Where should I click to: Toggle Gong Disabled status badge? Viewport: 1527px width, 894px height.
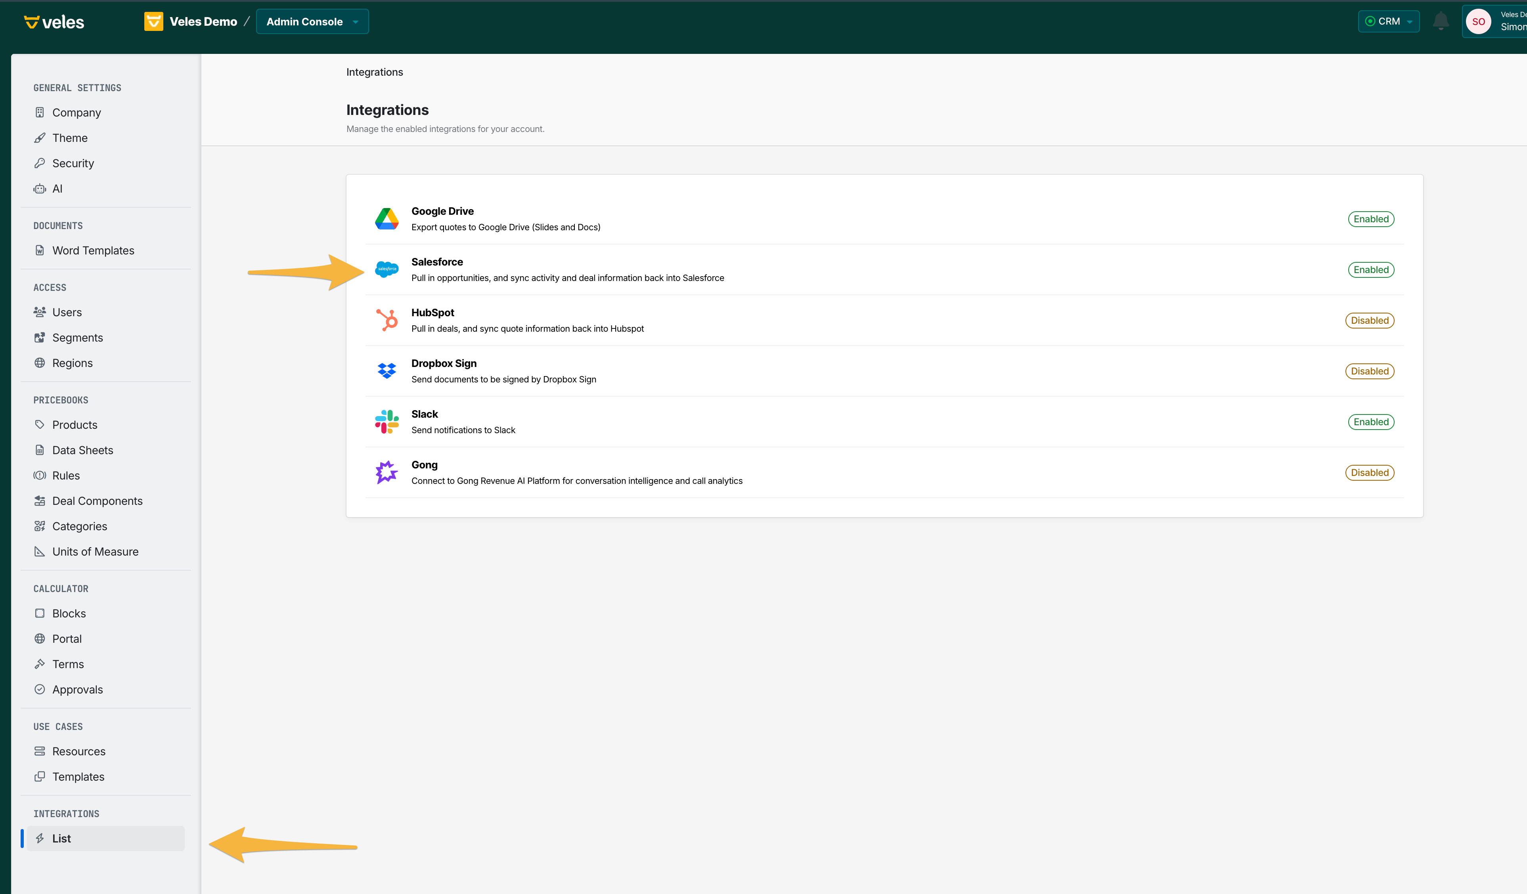(1370, 473)
